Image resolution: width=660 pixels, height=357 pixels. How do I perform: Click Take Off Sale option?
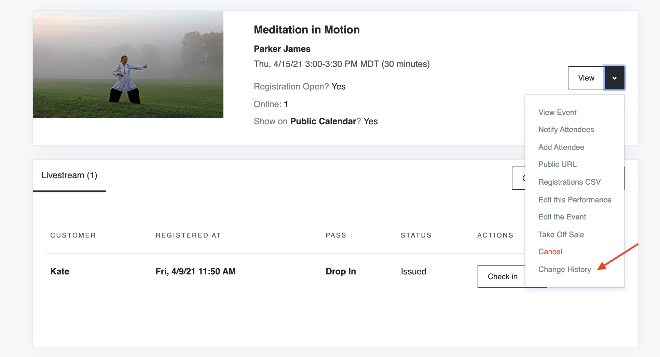561,234
